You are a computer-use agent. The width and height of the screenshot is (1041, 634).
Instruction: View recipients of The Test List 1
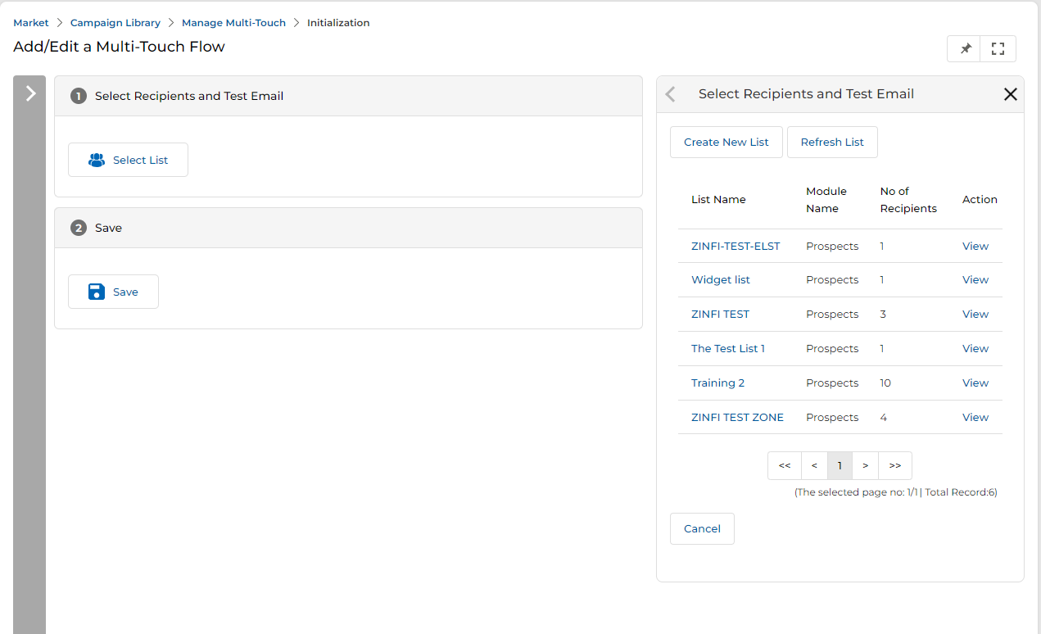pyautogui.click(x=975, y=348)
